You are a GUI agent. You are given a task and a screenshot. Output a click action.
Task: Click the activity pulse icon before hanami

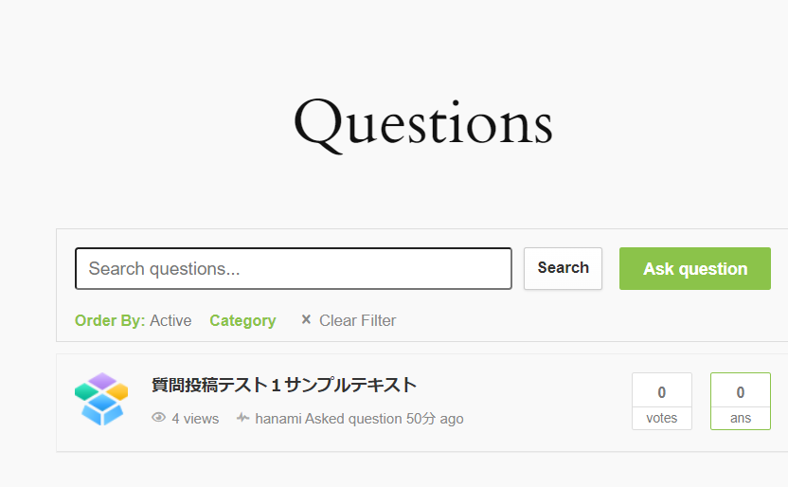pos(243,418)
